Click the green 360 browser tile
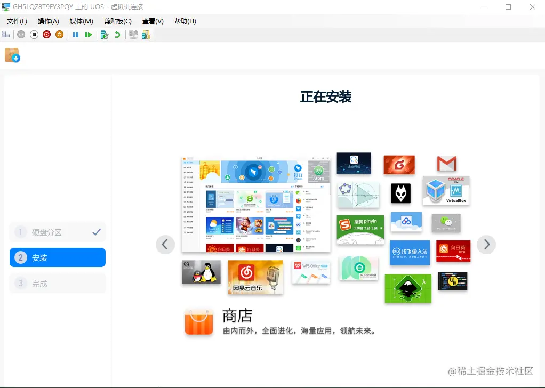 point(359,268)
